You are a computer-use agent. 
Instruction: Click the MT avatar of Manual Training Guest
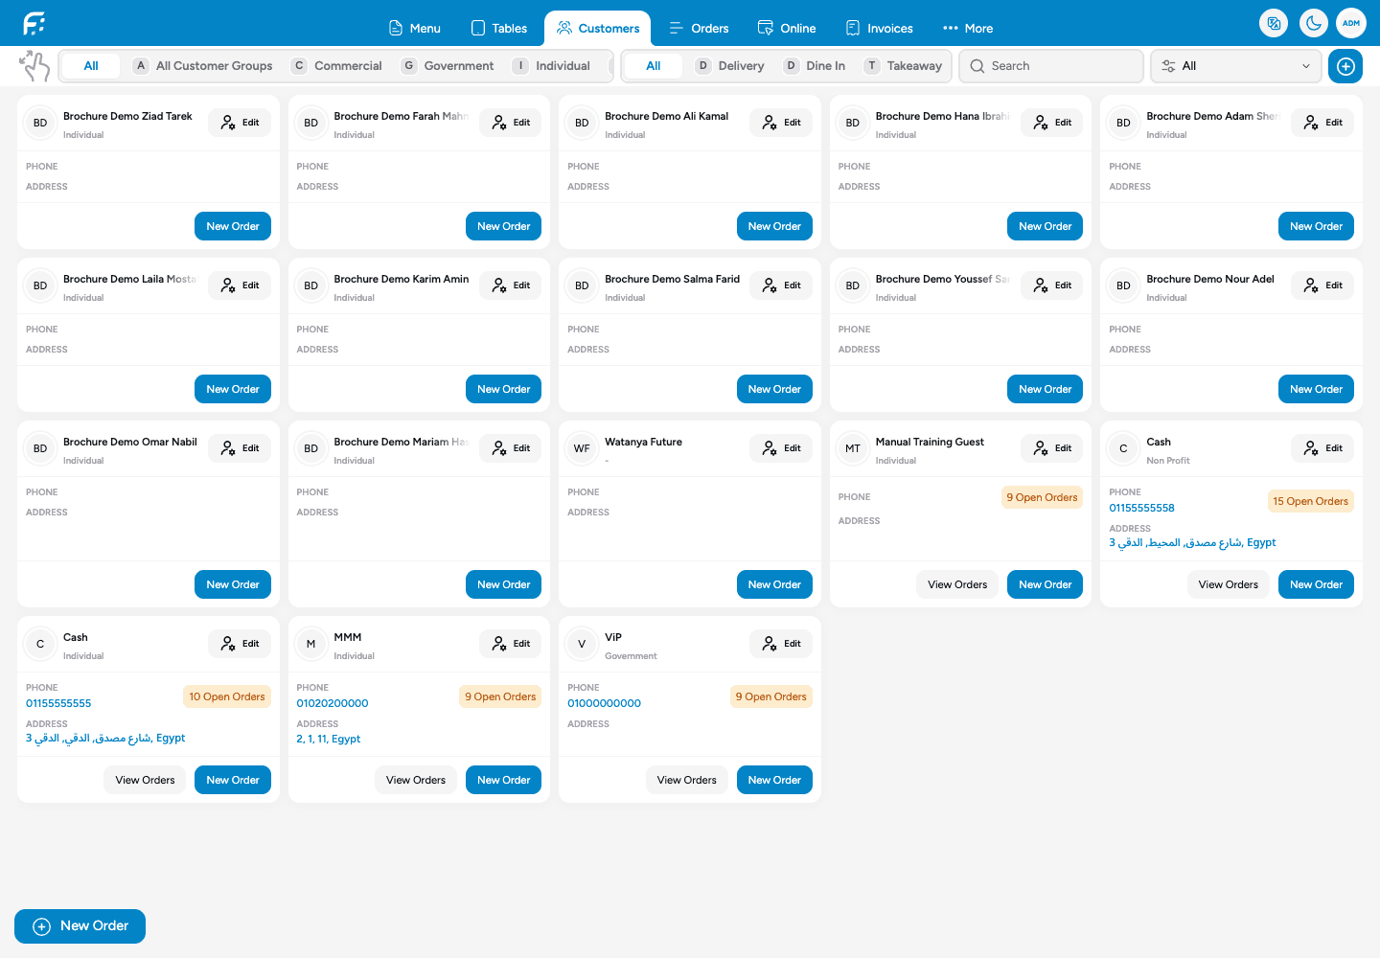click(853, 448)
